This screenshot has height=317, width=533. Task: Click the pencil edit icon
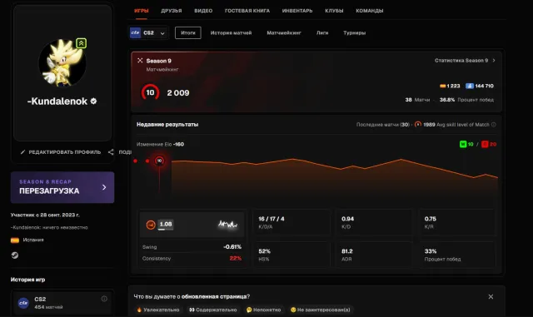click(22, 152)
